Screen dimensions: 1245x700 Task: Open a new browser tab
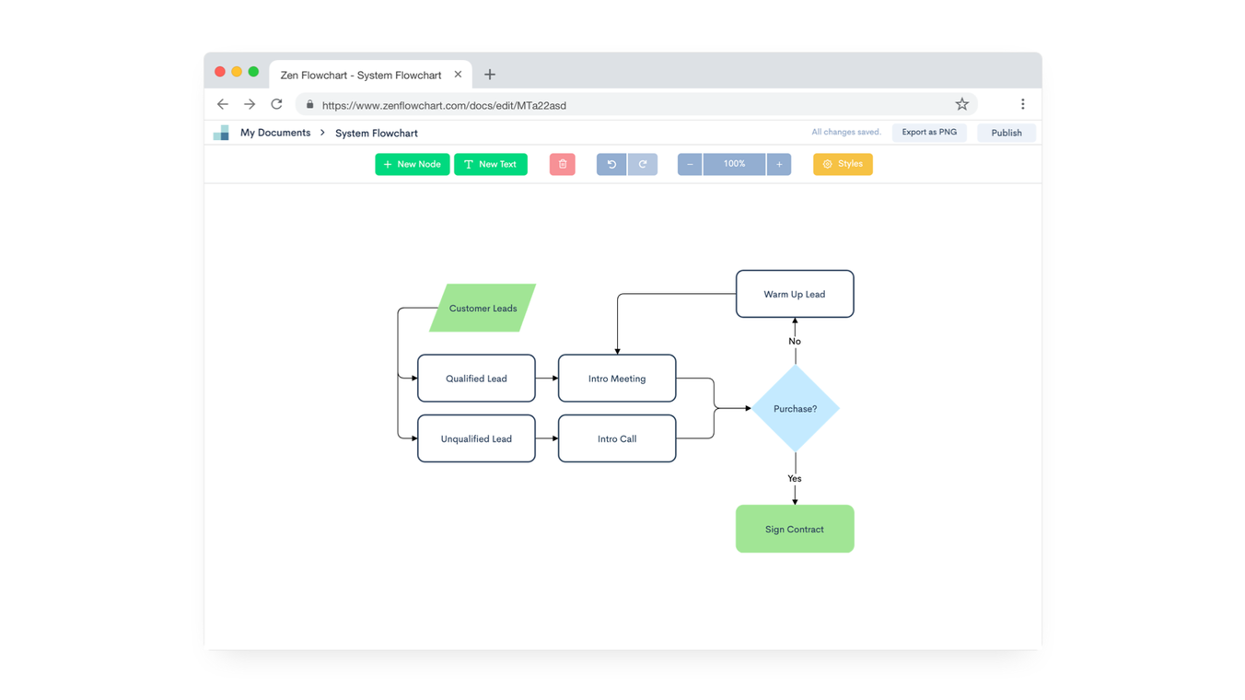[x=489, y=74]
